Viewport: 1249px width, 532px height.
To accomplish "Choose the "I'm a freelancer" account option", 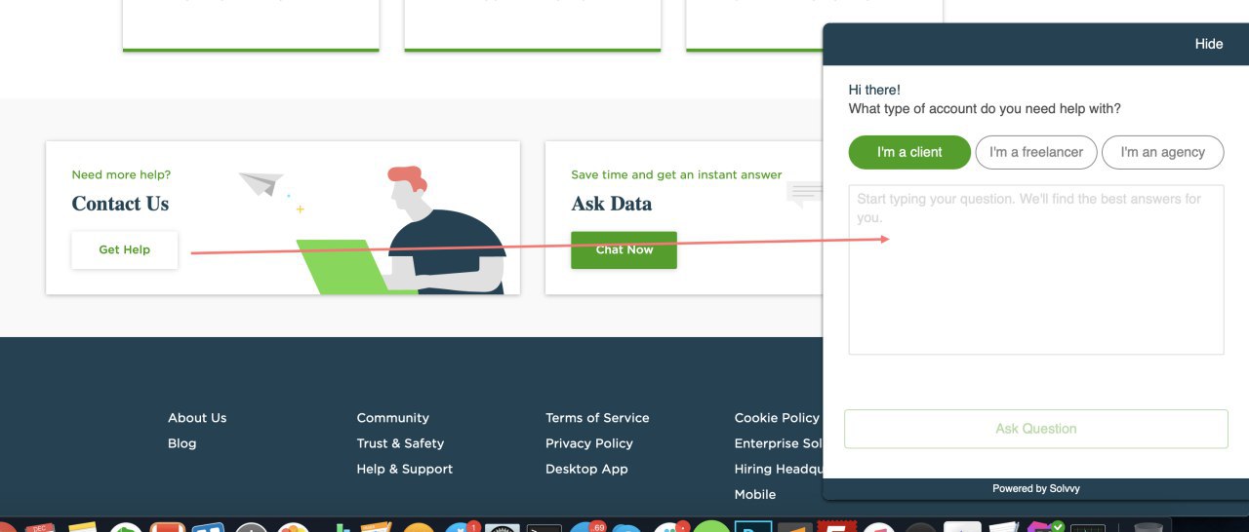I will click(x=1036, y=152).
